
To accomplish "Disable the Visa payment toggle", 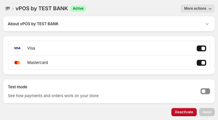I will click(x=201, y=48).
